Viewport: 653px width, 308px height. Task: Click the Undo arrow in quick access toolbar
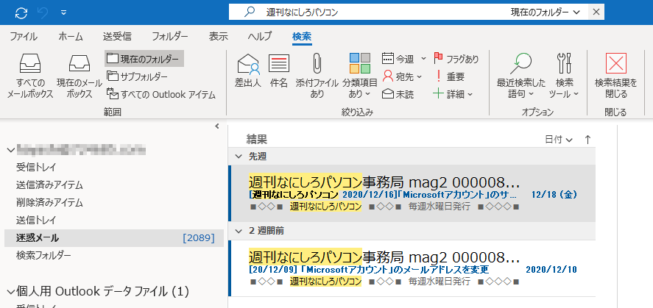coord(43,13)
